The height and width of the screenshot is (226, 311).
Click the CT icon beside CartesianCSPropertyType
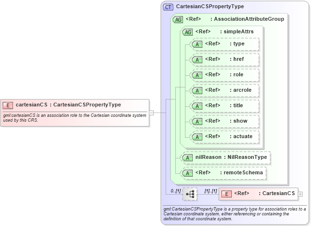pyautogui.click(x=168, y=7)
